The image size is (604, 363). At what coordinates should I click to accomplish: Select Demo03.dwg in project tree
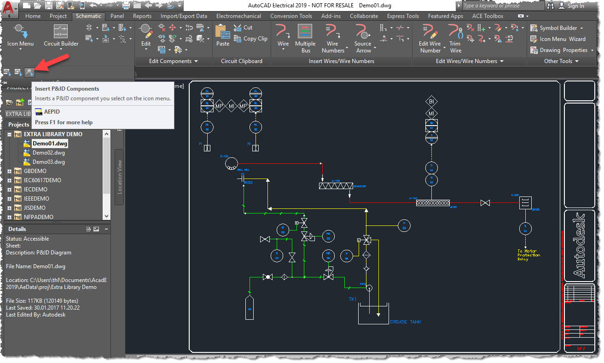[x=48, y=162]
